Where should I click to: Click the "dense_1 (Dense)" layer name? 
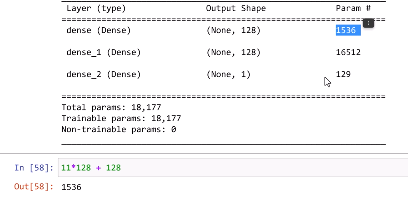(x=103, y=52)
